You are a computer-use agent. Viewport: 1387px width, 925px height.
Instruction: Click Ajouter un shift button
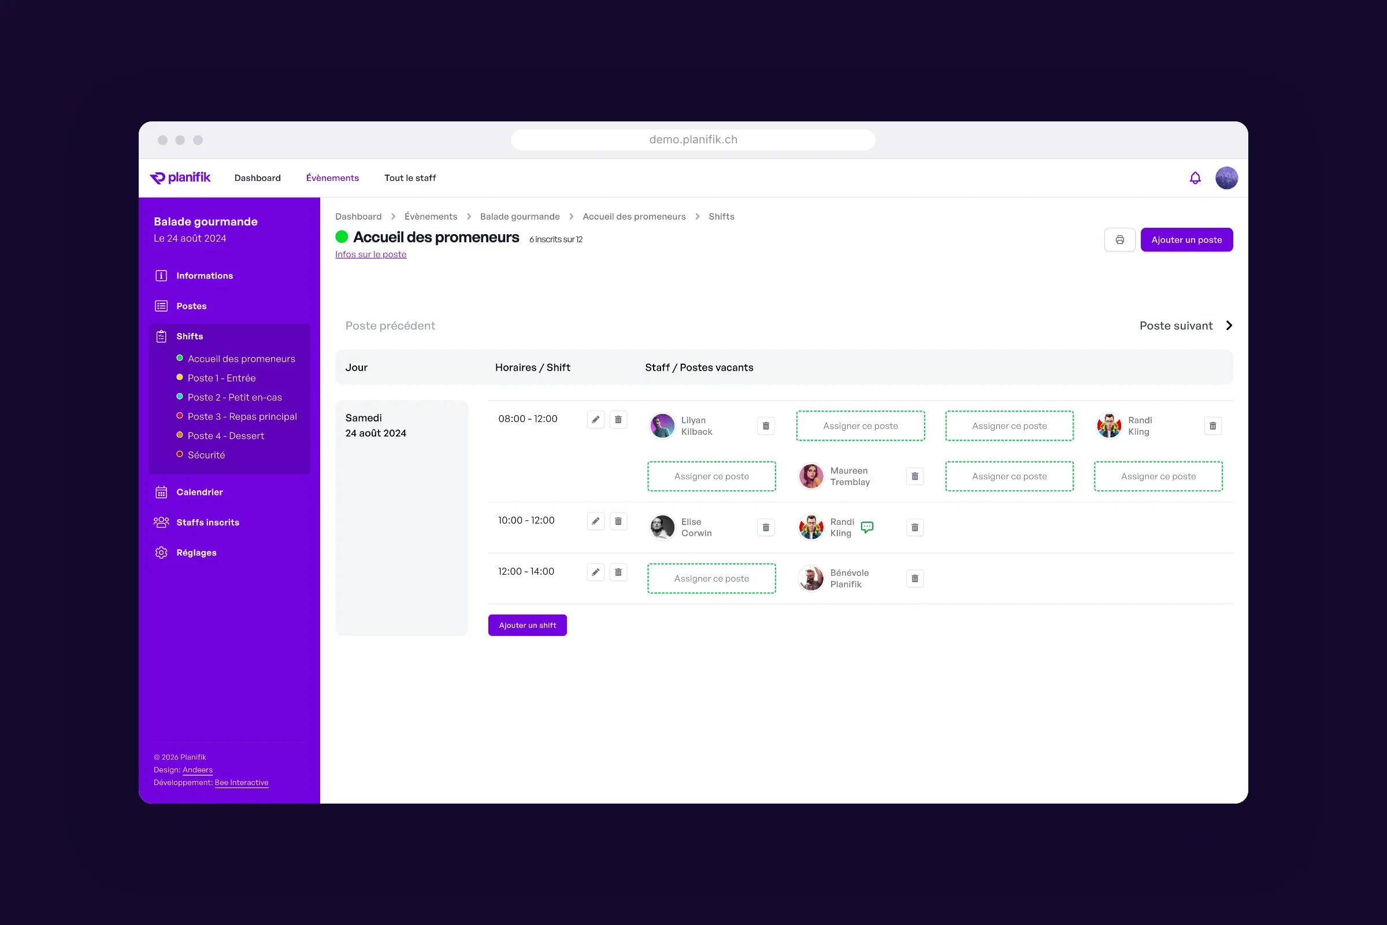527,626
